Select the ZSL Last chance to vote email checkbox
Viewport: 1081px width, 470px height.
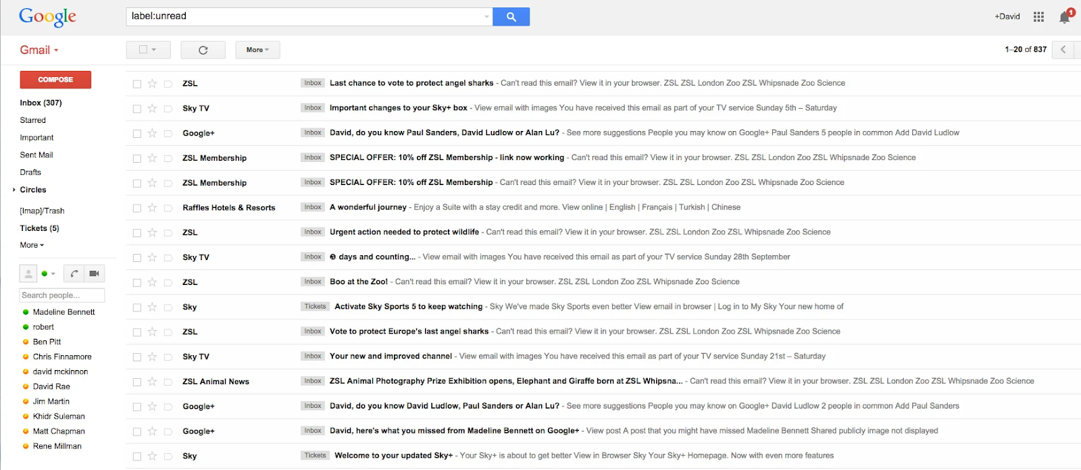click(x=137, y=84)
